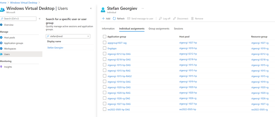Collapse the users search panel

91,9
